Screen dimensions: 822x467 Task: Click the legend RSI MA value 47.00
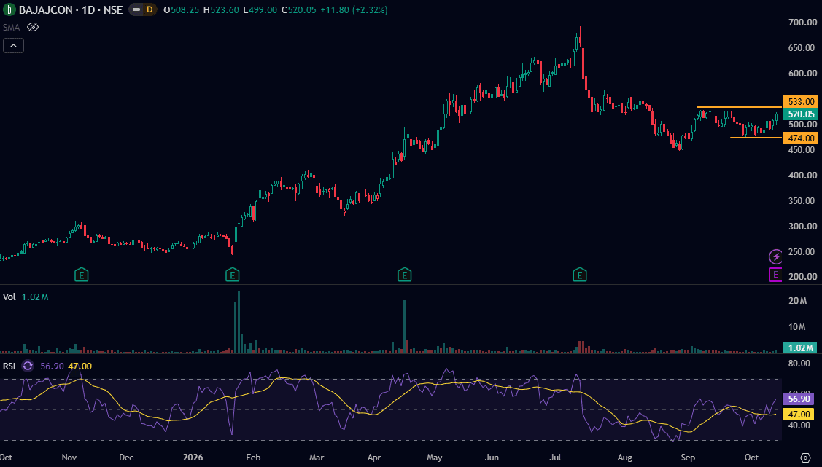pos(80,366)
